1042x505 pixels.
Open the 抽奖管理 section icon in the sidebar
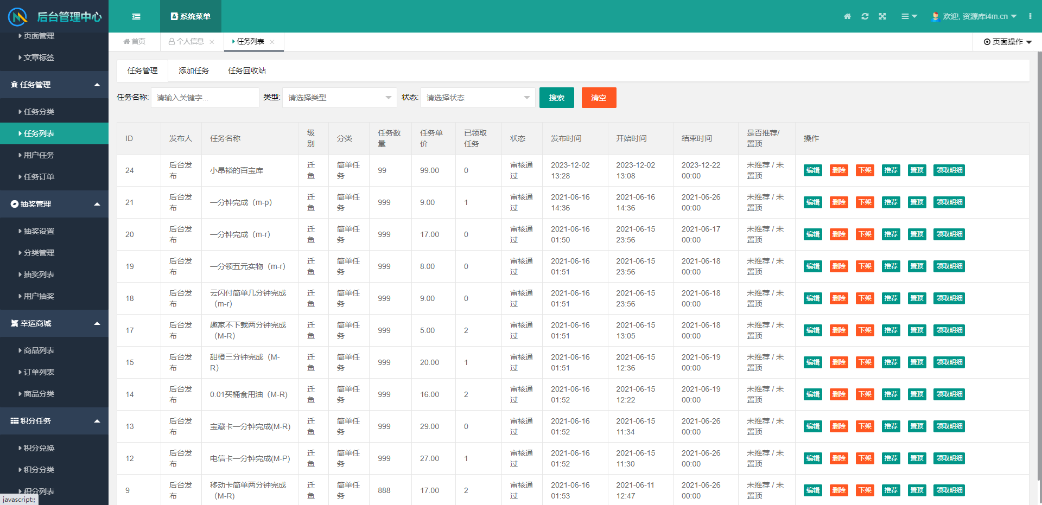14,204
